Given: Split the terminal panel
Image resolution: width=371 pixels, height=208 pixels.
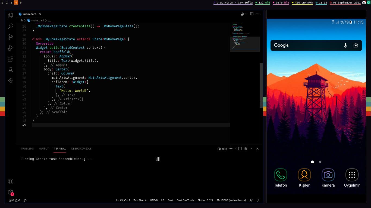Looking at the screenshot, I should tap(240, 148).
